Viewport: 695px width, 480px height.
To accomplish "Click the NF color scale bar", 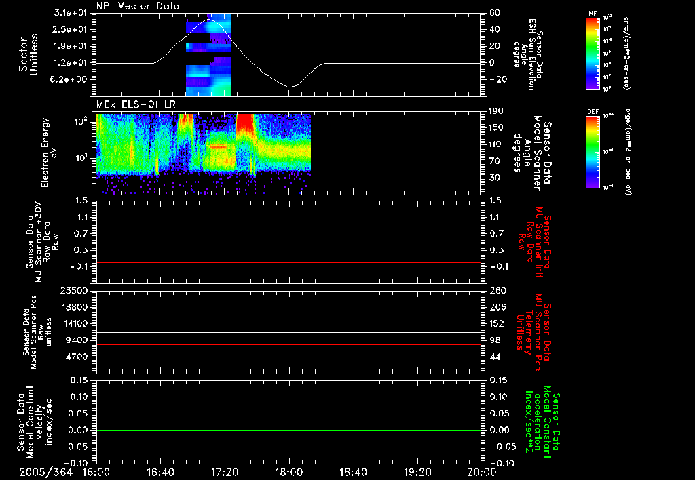I will 593,53.
